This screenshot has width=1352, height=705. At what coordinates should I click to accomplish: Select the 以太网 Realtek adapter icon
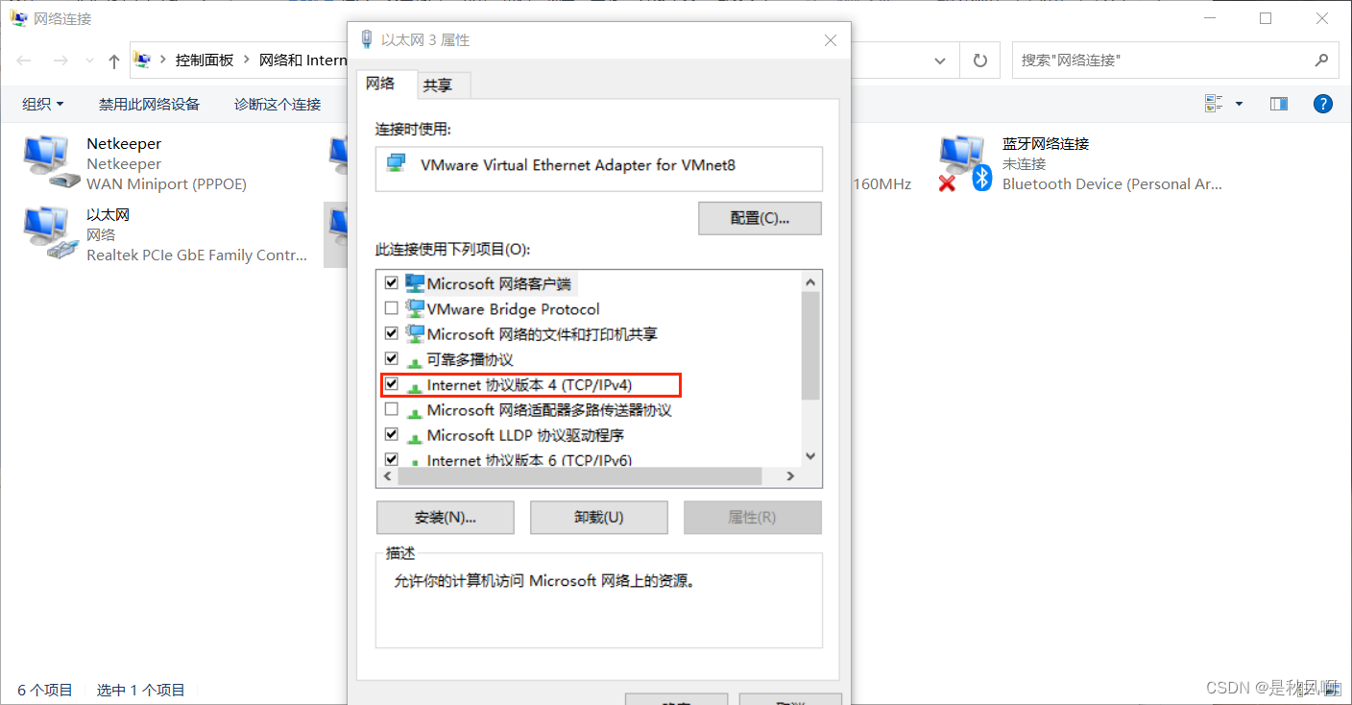tap(50, 233)
